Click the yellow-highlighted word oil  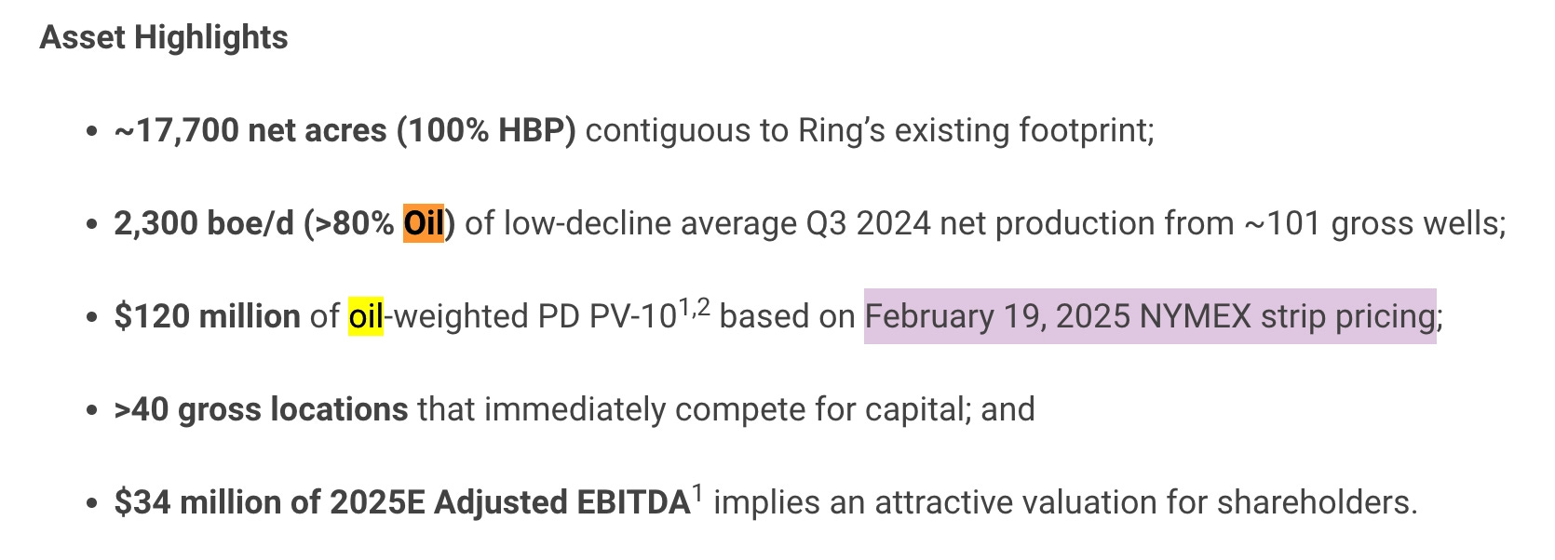pos(366,316)
